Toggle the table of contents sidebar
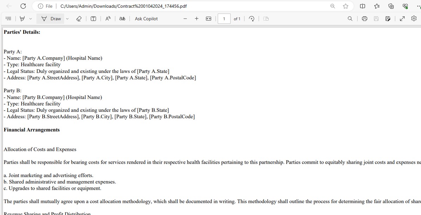 coord(8,19)
